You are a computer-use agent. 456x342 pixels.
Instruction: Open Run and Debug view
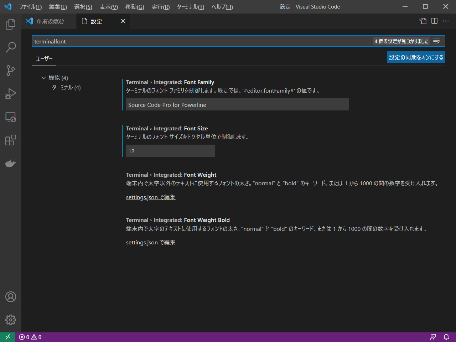pos(11,94)
